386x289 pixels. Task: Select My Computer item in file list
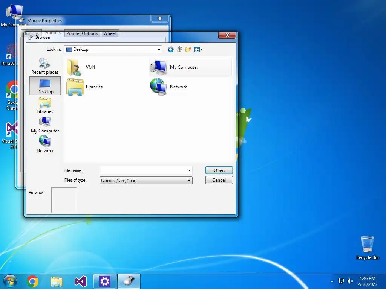click(x=190, y=67)
